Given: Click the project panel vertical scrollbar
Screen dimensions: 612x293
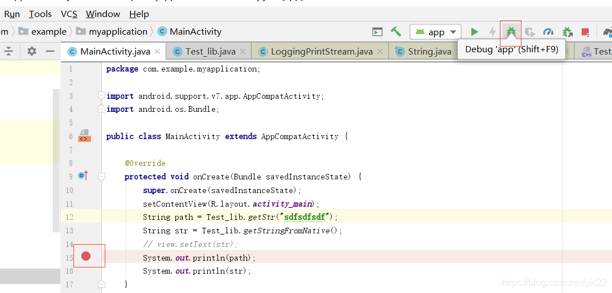Looking at the screenshot, I should (x=56, y=160).
